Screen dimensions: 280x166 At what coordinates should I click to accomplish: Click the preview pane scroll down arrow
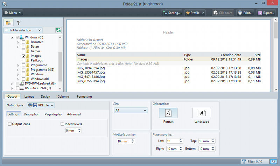(x=275, y=90)
